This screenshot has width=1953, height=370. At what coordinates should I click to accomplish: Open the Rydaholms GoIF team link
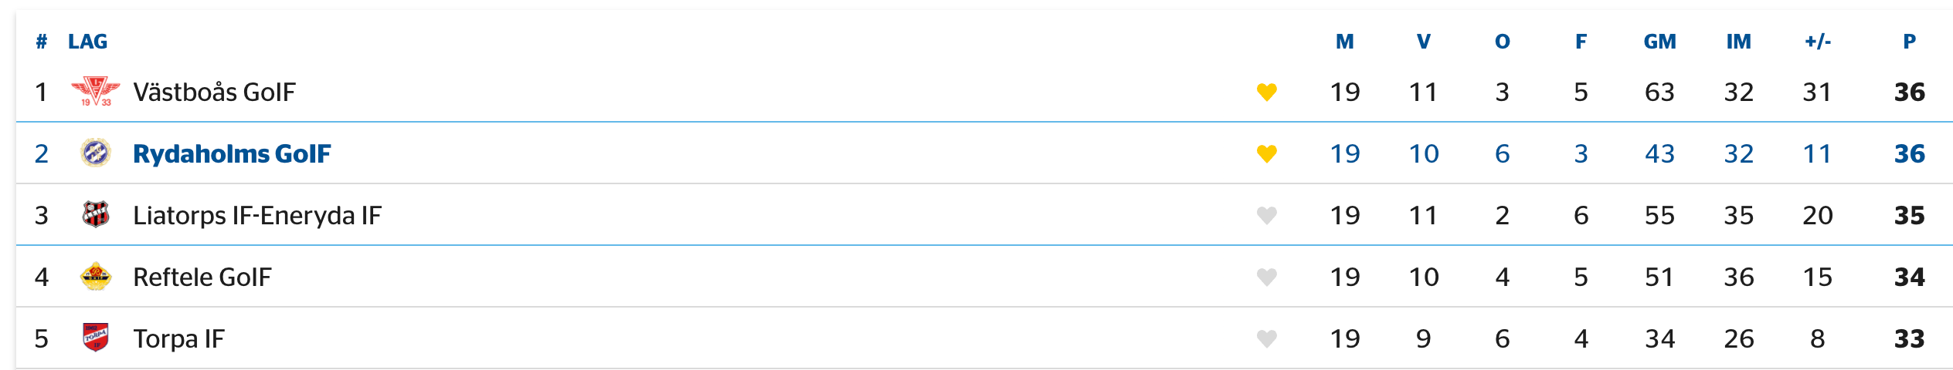point(232,154)
